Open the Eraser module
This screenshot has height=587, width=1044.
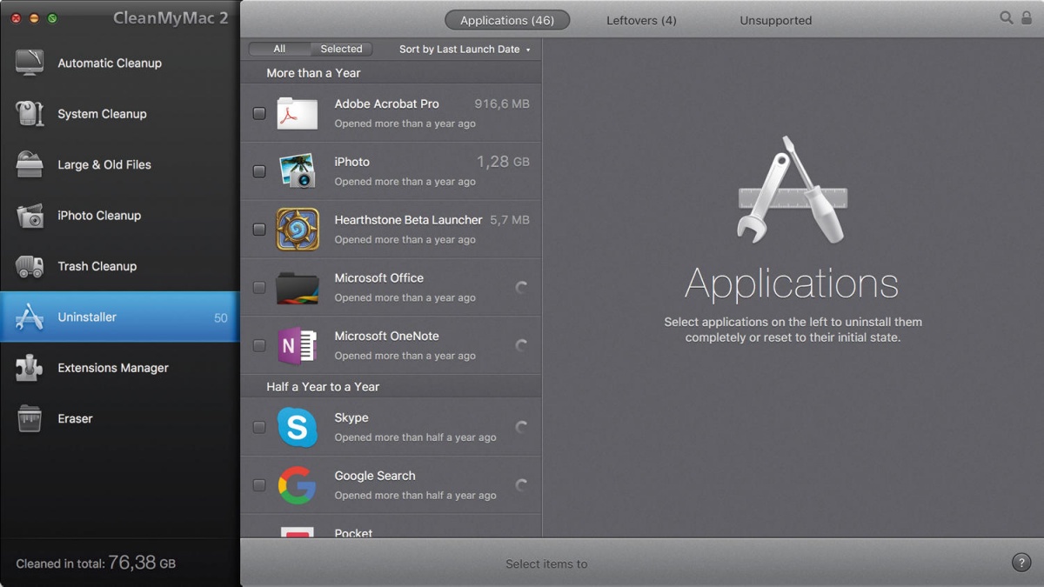[x=120, y=418]
